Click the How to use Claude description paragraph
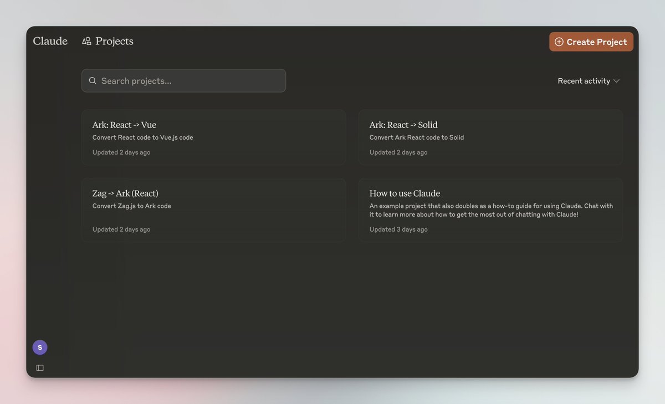 491,210
